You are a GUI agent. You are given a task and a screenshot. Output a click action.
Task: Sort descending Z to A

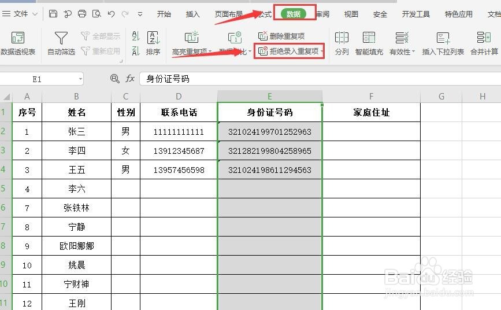point(136,50)
